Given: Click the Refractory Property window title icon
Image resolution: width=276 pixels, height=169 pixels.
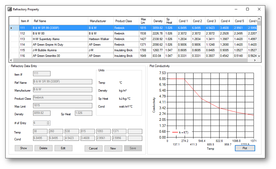Looking at the screenshot, I should click(10, 9).
